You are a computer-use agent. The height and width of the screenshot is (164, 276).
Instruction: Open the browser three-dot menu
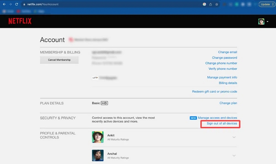tap(273, 4)
